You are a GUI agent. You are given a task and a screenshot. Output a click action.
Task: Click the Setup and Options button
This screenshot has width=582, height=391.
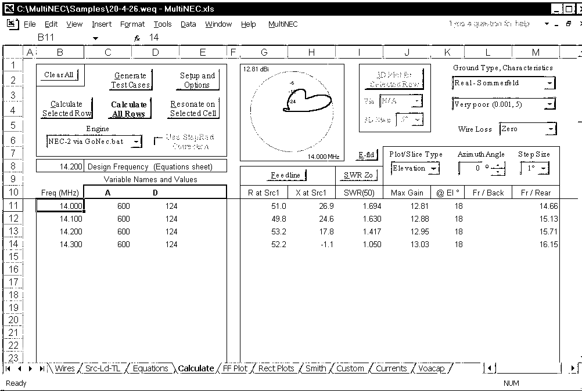[x=197, y=80]
